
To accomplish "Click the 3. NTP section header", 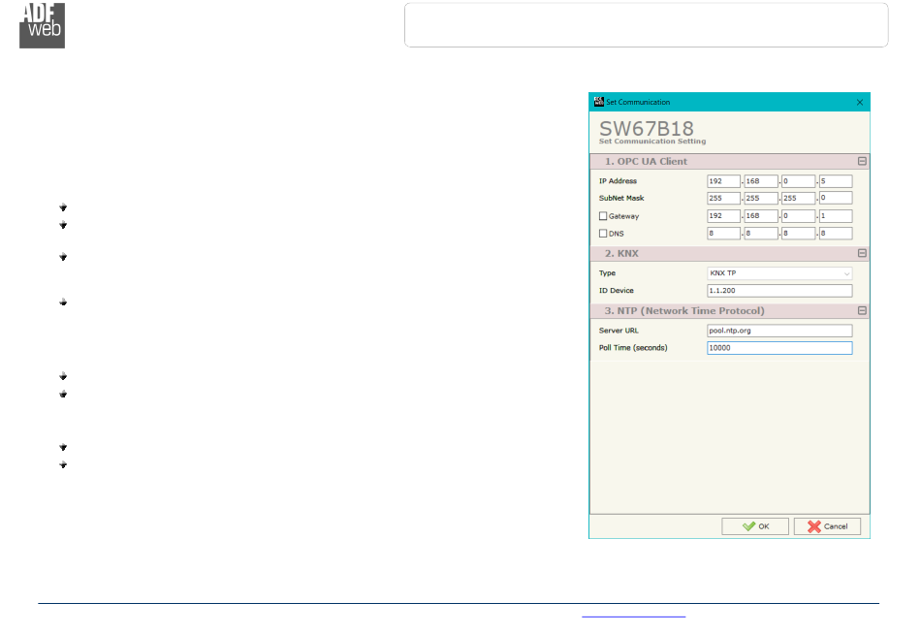I will (x=729, y=310).
